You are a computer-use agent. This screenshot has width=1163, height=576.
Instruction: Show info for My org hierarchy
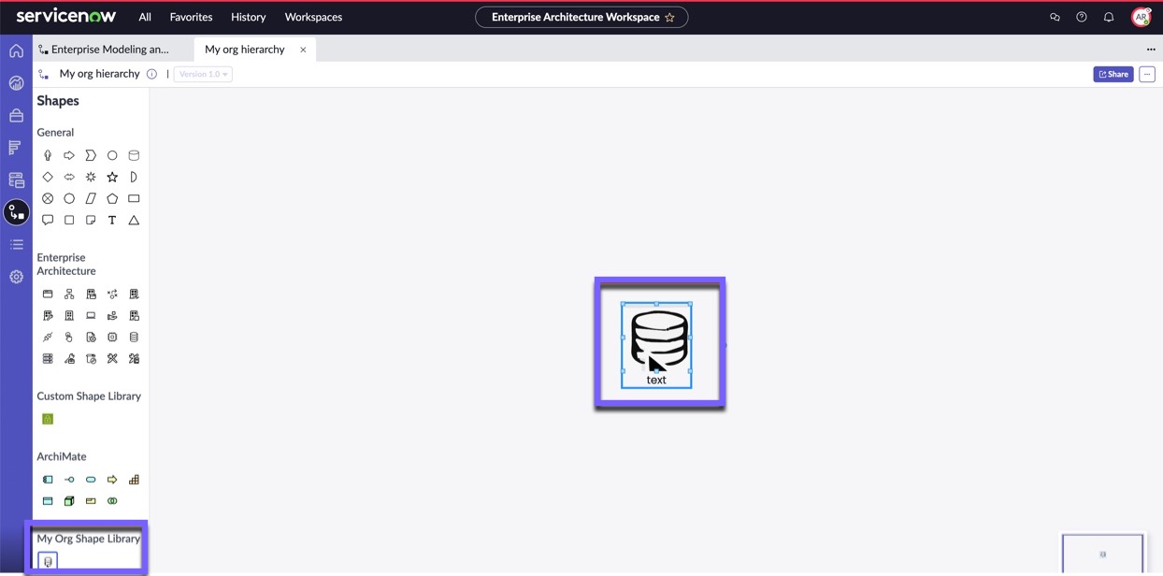pyautogui.click(x=151, y=74)
